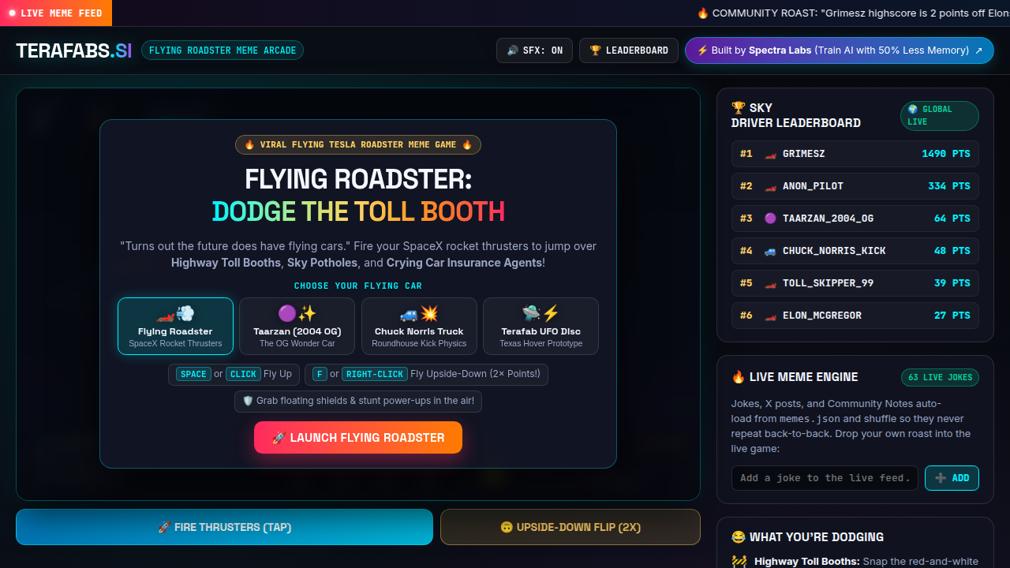Choose the Taarzan (2004 OG) car
The height and width of the screenshot is (568, 1010).
coord(297,327)
